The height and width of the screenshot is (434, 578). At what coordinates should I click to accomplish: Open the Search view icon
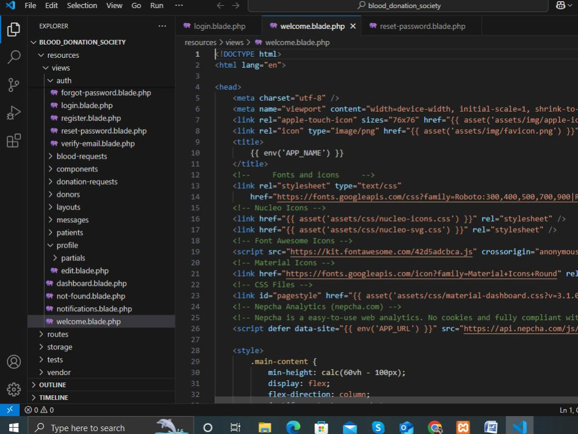[x=14, y=57]
